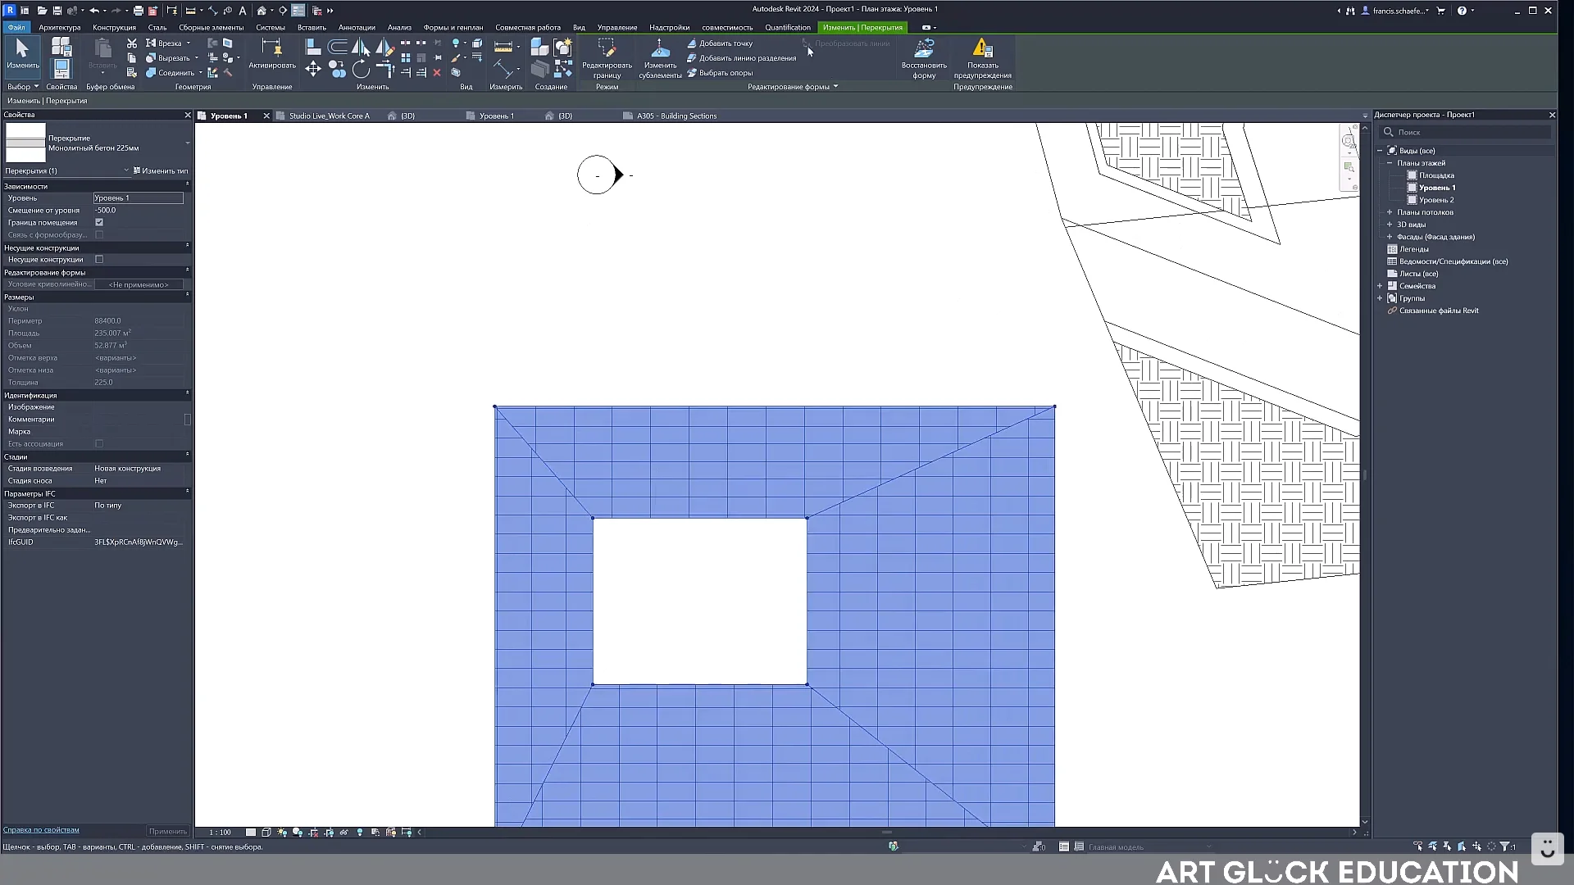Expand the Планы потолков node
This screenshot has width=1574, height=885.
(1390, 212)
